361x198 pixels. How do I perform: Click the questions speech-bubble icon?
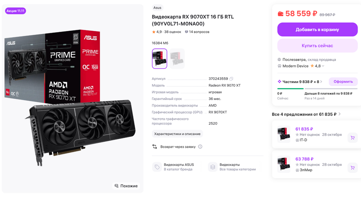click(186, 32)
